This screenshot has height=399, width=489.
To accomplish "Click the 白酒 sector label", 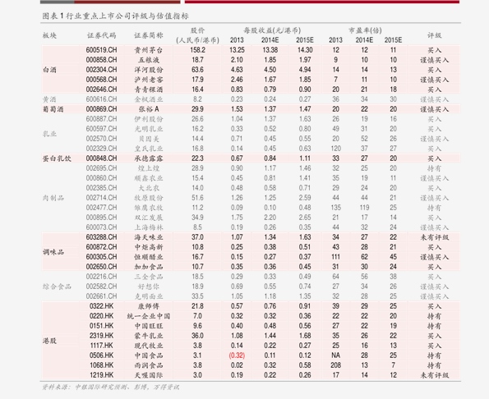I will [x=49, y=70].
